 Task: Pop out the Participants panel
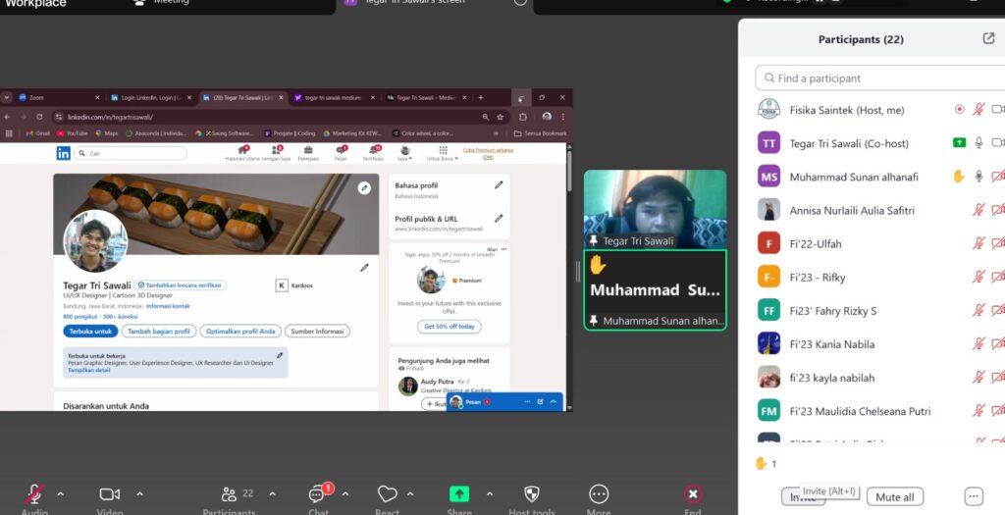point(988,38)
